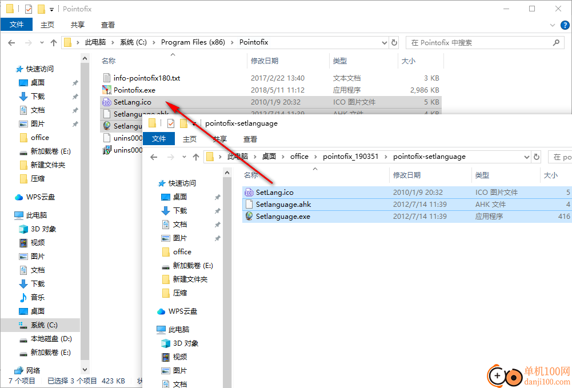Expand breadcrumb chevron after Program Files (x86)
The height and width of the screenshot is (388, 572).
232,43
